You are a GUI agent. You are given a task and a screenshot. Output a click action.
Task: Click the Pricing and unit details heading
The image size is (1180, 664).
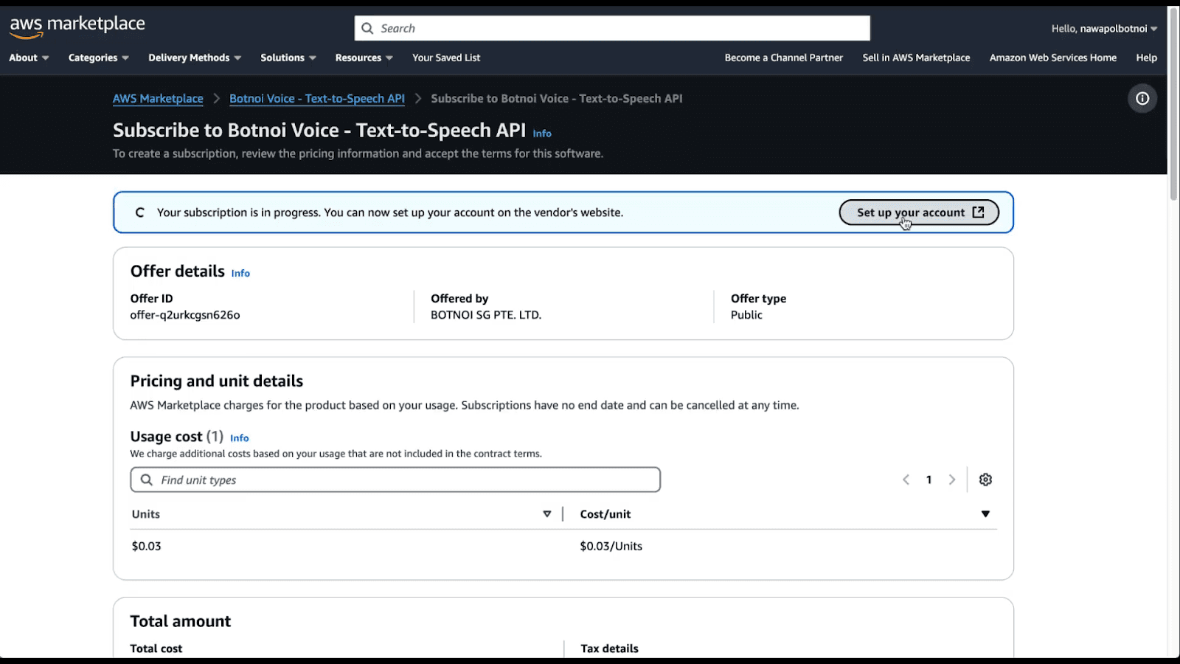pyautogui.click(x=217, y=381)
